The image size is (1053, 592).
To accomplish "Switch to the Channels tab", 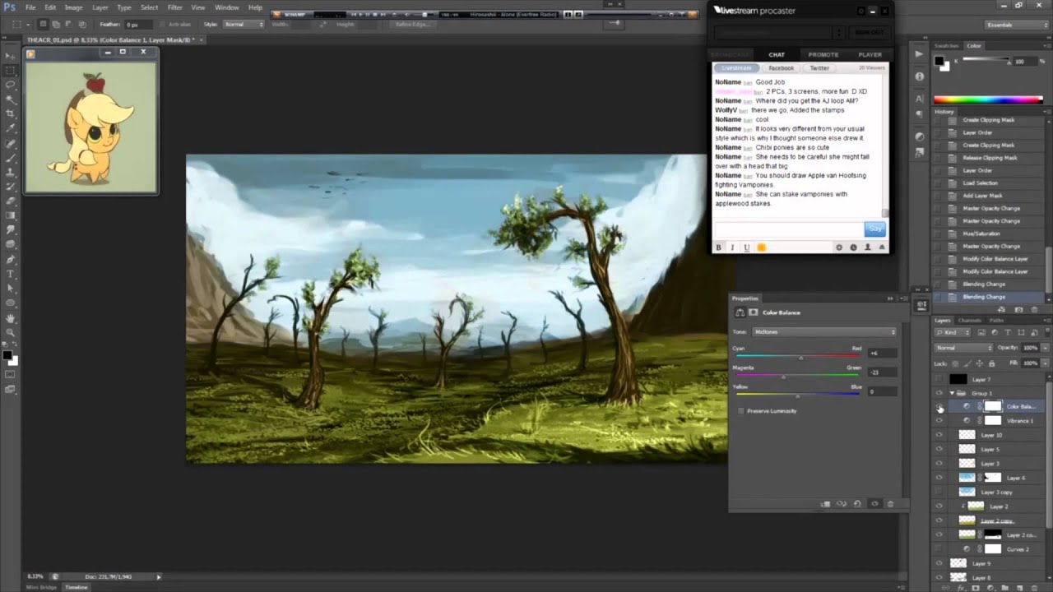I will (x=969, y=320).
